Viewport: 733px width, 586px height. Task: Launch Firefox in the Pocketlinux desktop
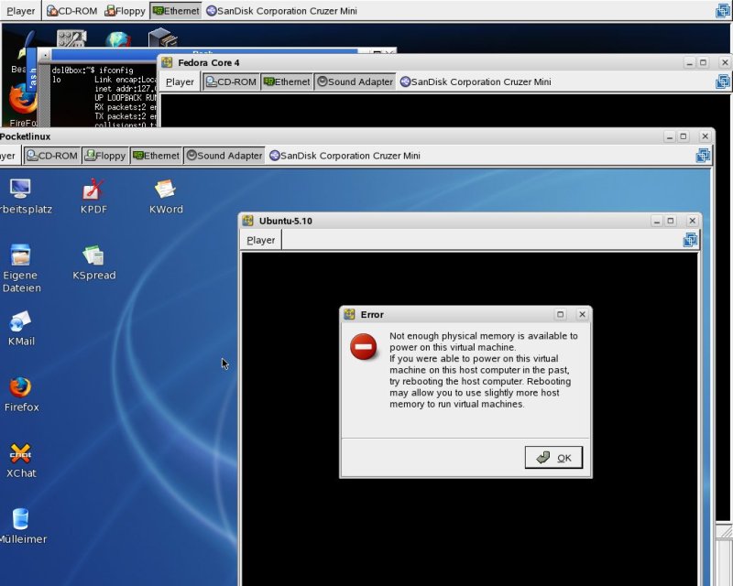[20, 388]
